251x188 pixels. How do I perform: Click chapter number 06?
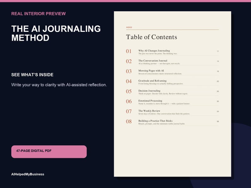pyautogui.click(x=129, y=101)
